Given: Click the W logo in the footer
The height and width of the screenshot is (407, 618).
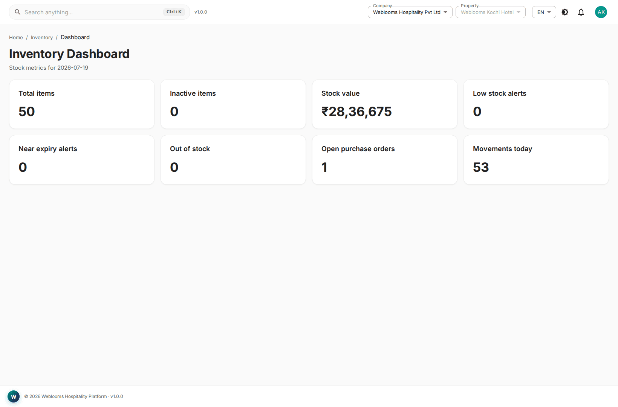Looking at the screenshot, I should (14, 396).
